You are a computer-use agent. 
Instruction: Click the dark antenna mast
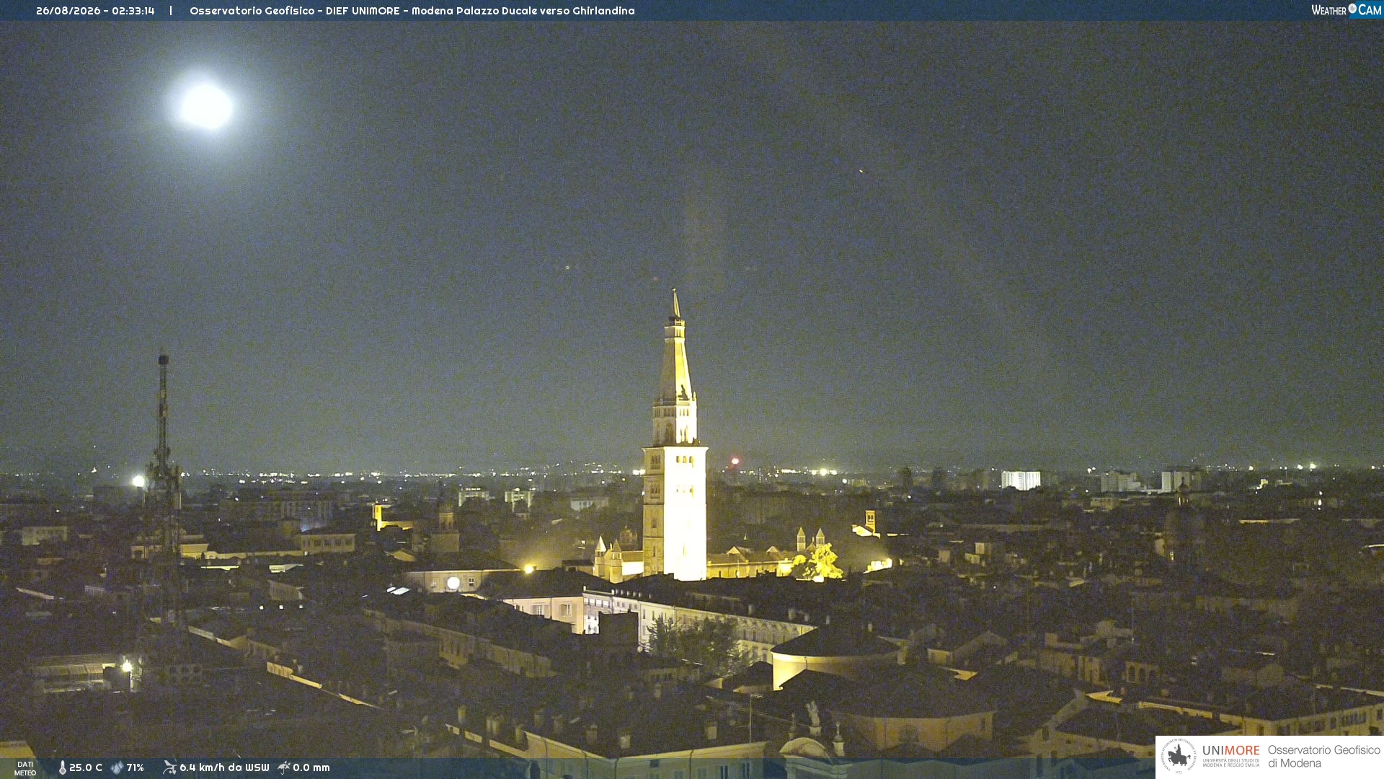tap(164, 462)
